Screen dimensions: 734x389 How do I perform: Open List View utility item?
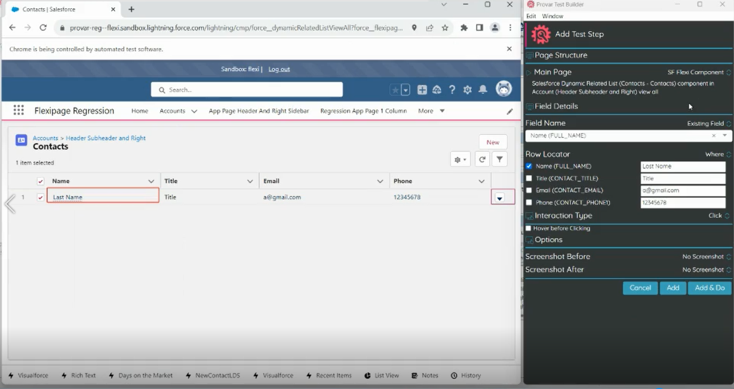(382, 376)
